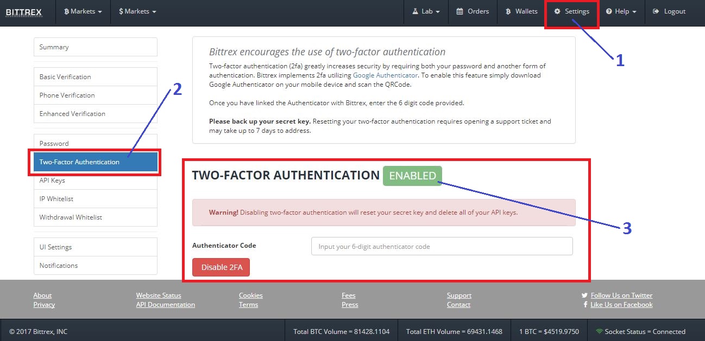Image resolution: width=705 pixels, height=341 pixels.
Task: Click the 1 BTC price status
Action: coord(549,332)
